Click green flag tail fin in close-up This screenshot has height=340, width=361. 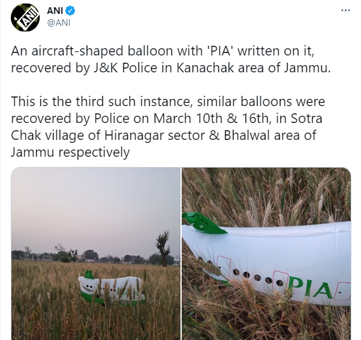click(203, 223)
